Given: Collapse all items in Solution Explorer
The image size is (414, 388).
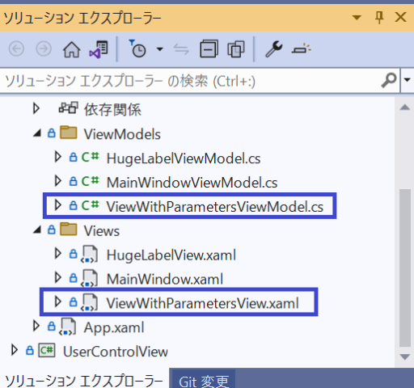Looking at the screenshot, I should [x=209, y=48].
